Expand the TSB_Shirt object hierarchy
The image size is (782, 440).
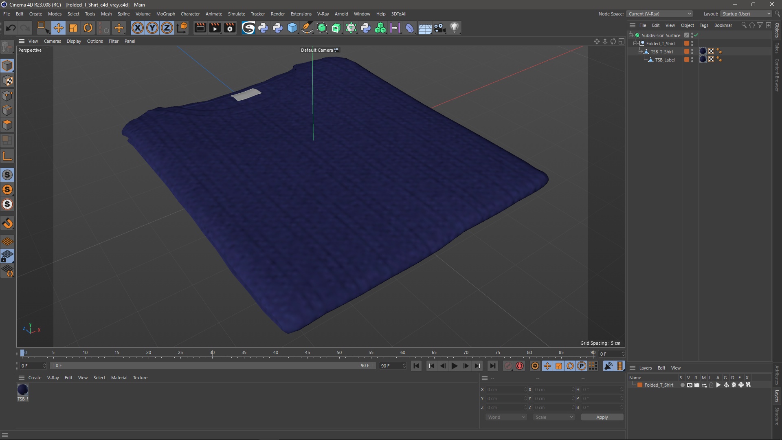coord(640,52)
